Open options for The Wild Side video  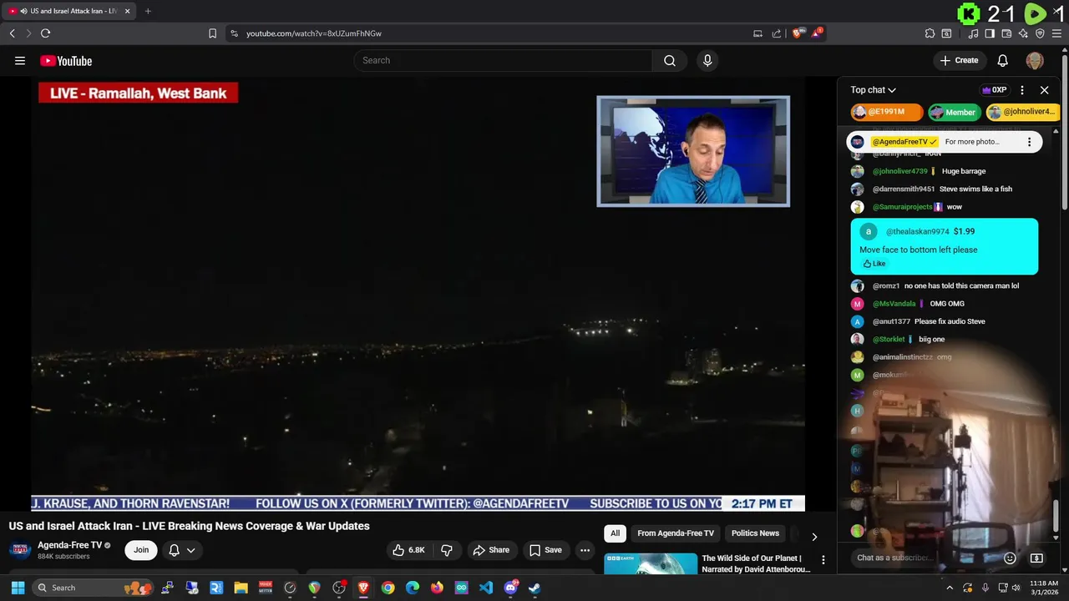[x=823, y=560]
